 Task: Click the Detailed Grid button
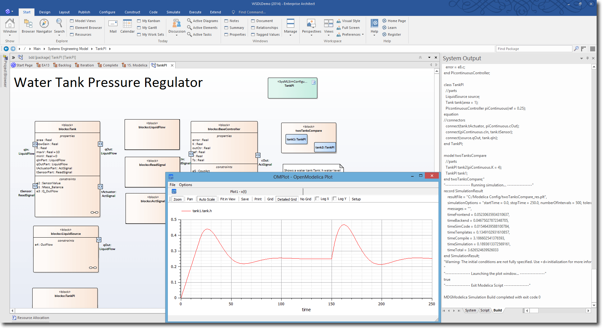(x=287, y=199)
